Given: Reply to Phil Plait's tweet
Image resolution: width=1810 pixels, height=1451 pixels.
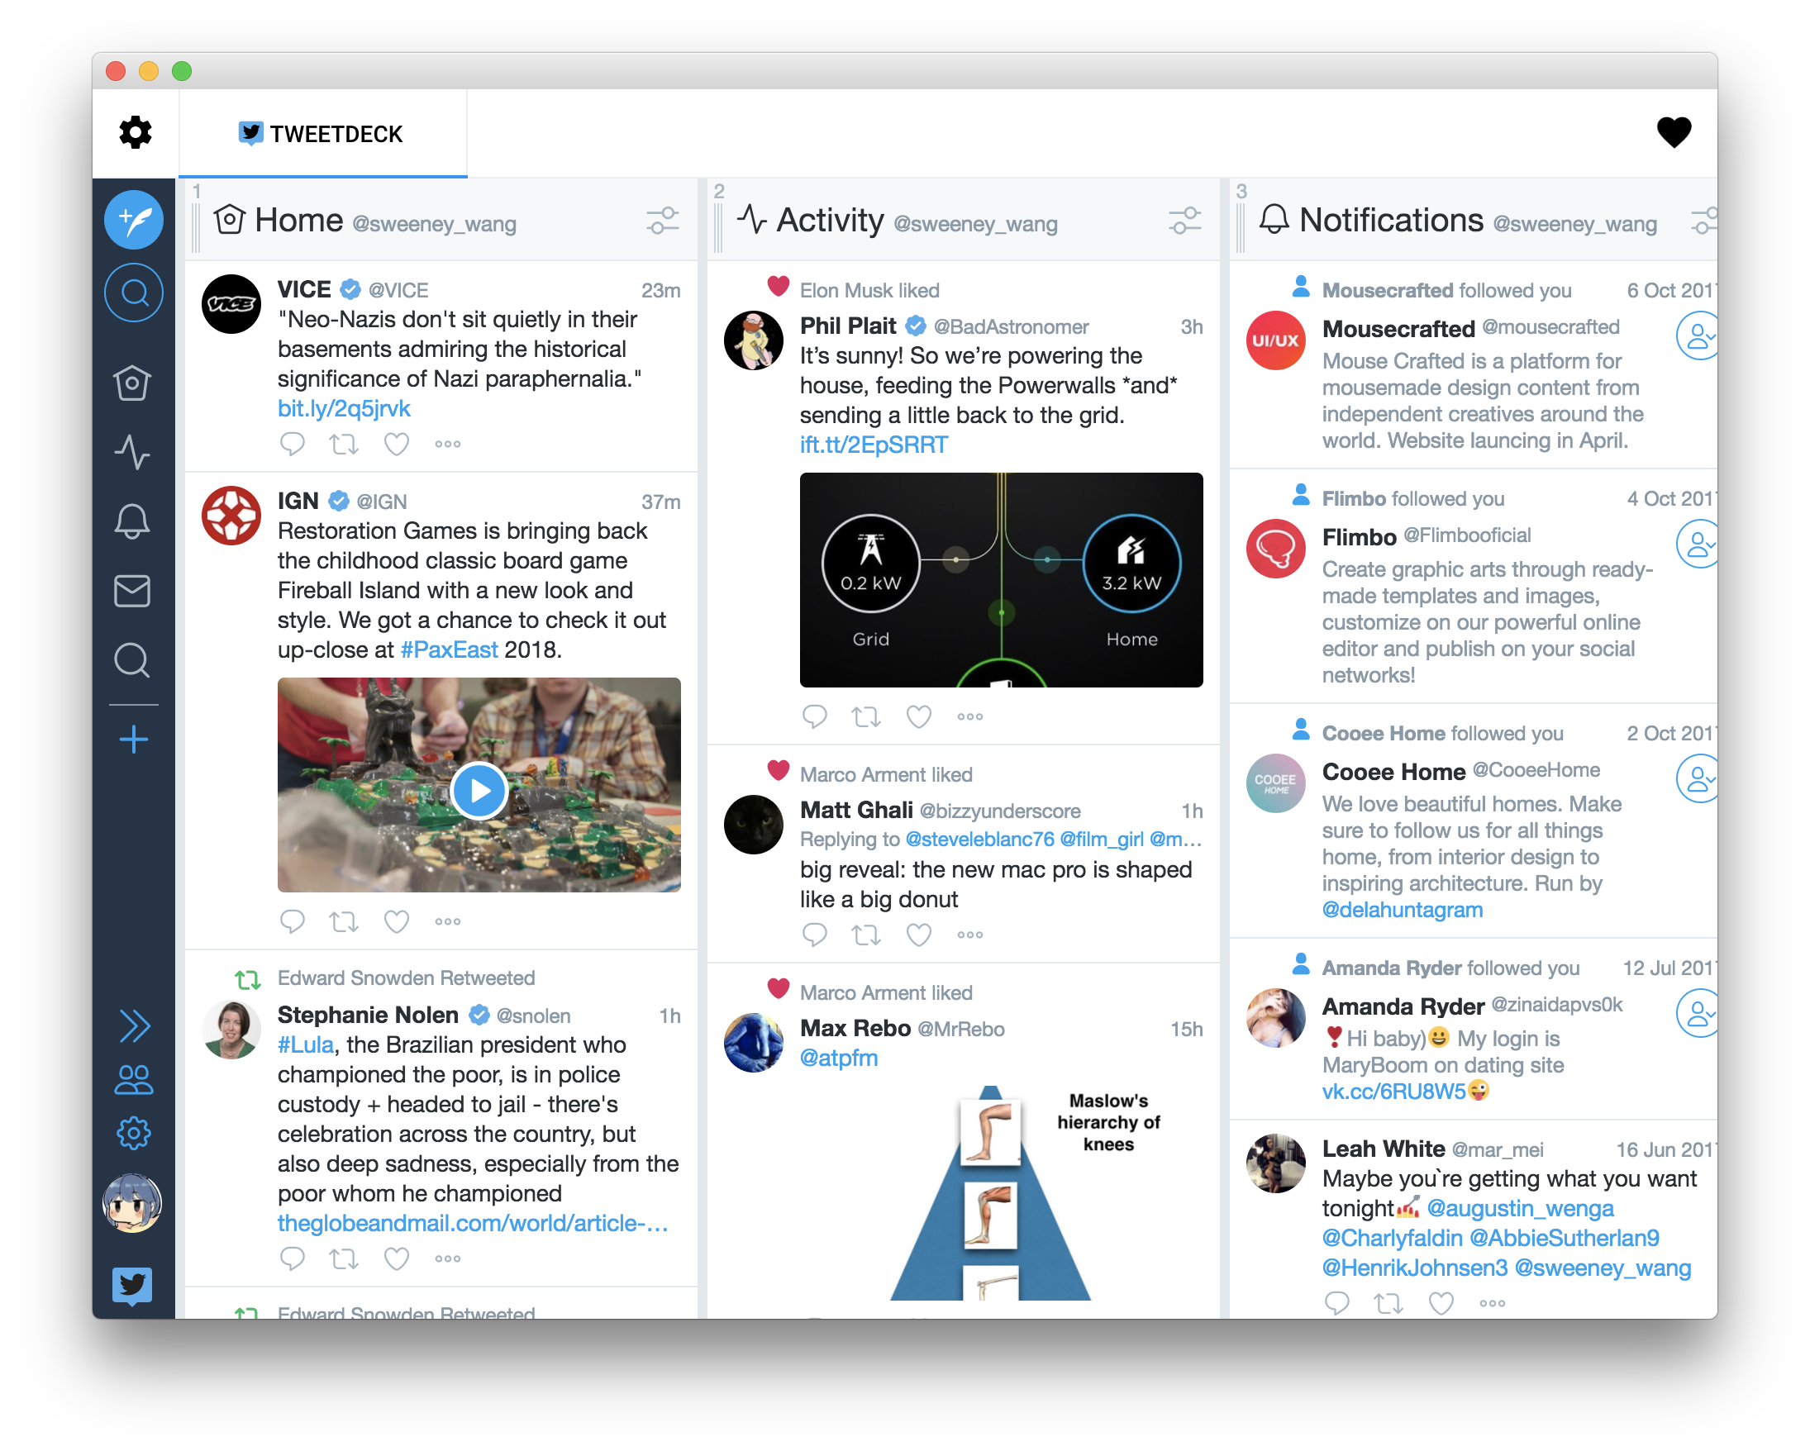Looking at the screenshot, I should click(814, 716).
